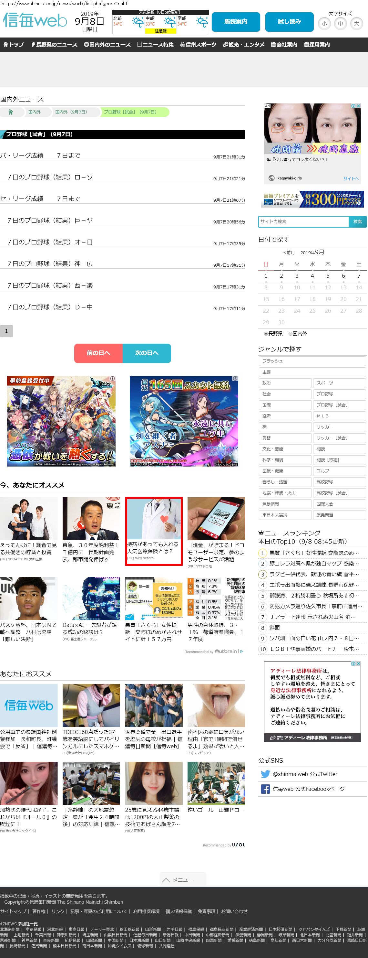Viewport: 368px width, 958px height.
Task: Open サイトマップ footer link
Action: click(13, 911)
